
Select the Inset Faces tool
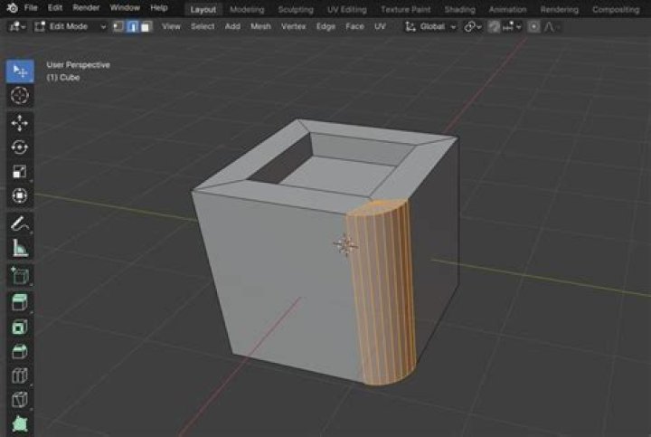20,327
